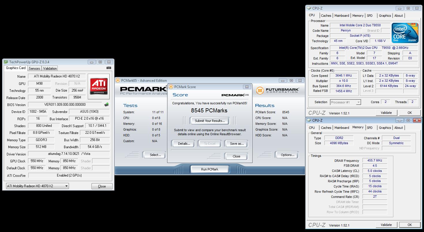This screenshot has width=424, height=232.
Task: Click the Intel Core 2 Duo logo
Action: coord(405,33)
